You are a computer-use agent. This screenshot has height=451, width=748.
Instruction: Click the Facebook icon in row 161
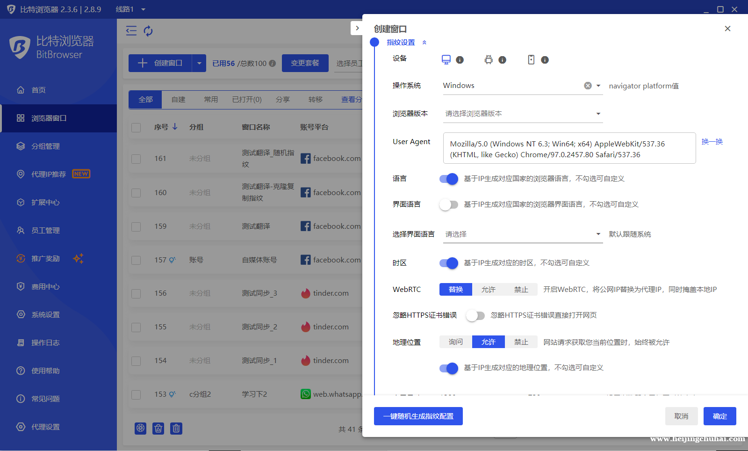click(306, 159)
